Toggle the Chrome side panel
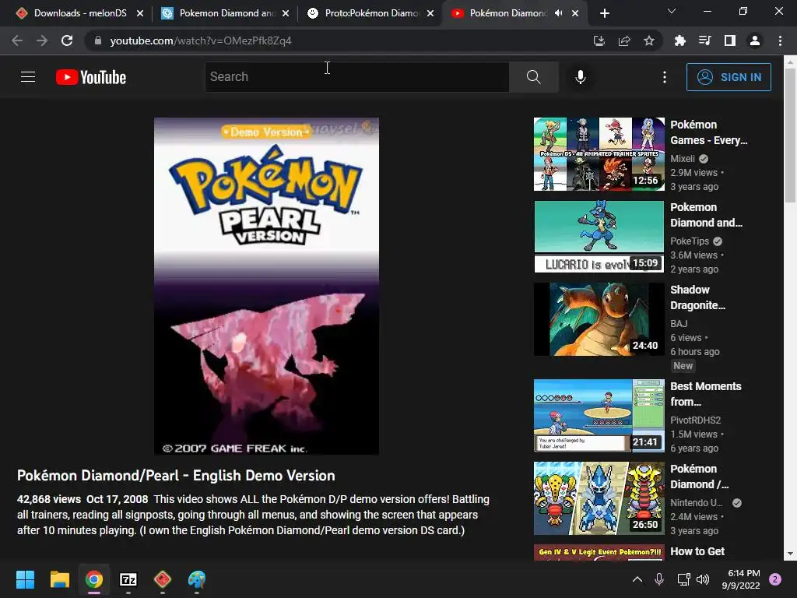Screen dimensions: 797x598 (730, 40)
